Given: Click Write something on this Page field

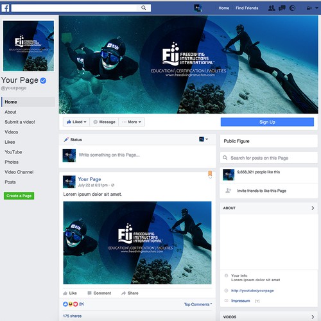Looking at the screenshot, I should coord(109,155).
